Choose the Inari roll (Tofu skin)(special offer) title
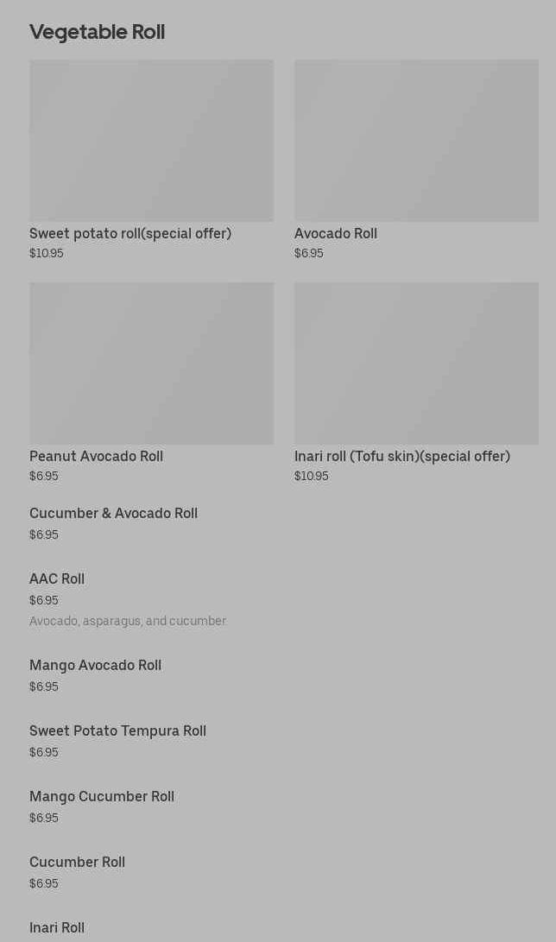The height and width of the screenshot is (942, 556). click(402, 457)
